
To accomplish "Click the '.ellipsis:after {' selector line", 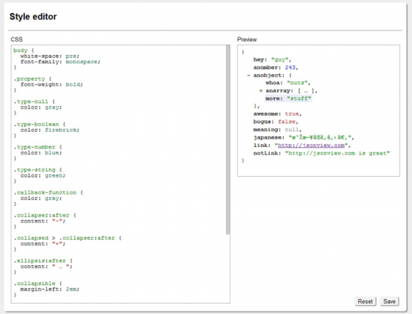I will point(43,261).
